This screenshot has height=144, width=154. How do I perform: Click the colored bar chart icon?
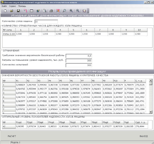58,11
